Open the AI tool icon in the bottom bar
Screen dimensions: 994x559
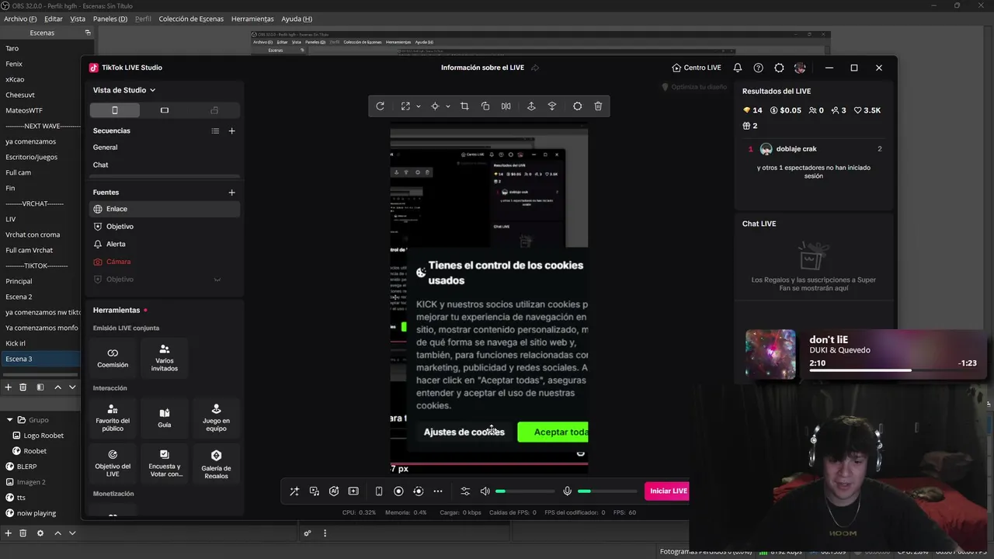(334, 491)
